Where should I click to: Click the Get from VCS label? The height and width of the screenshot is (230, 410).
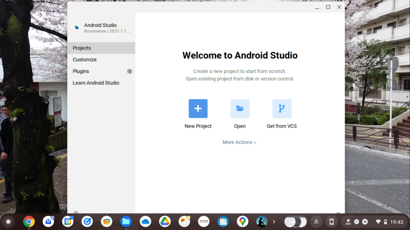pyautogui.click(x=281, y=126)
